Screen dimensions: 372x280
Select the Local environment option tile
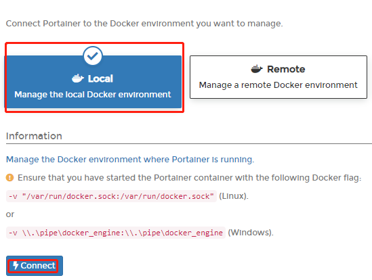[x=93, y=81]
